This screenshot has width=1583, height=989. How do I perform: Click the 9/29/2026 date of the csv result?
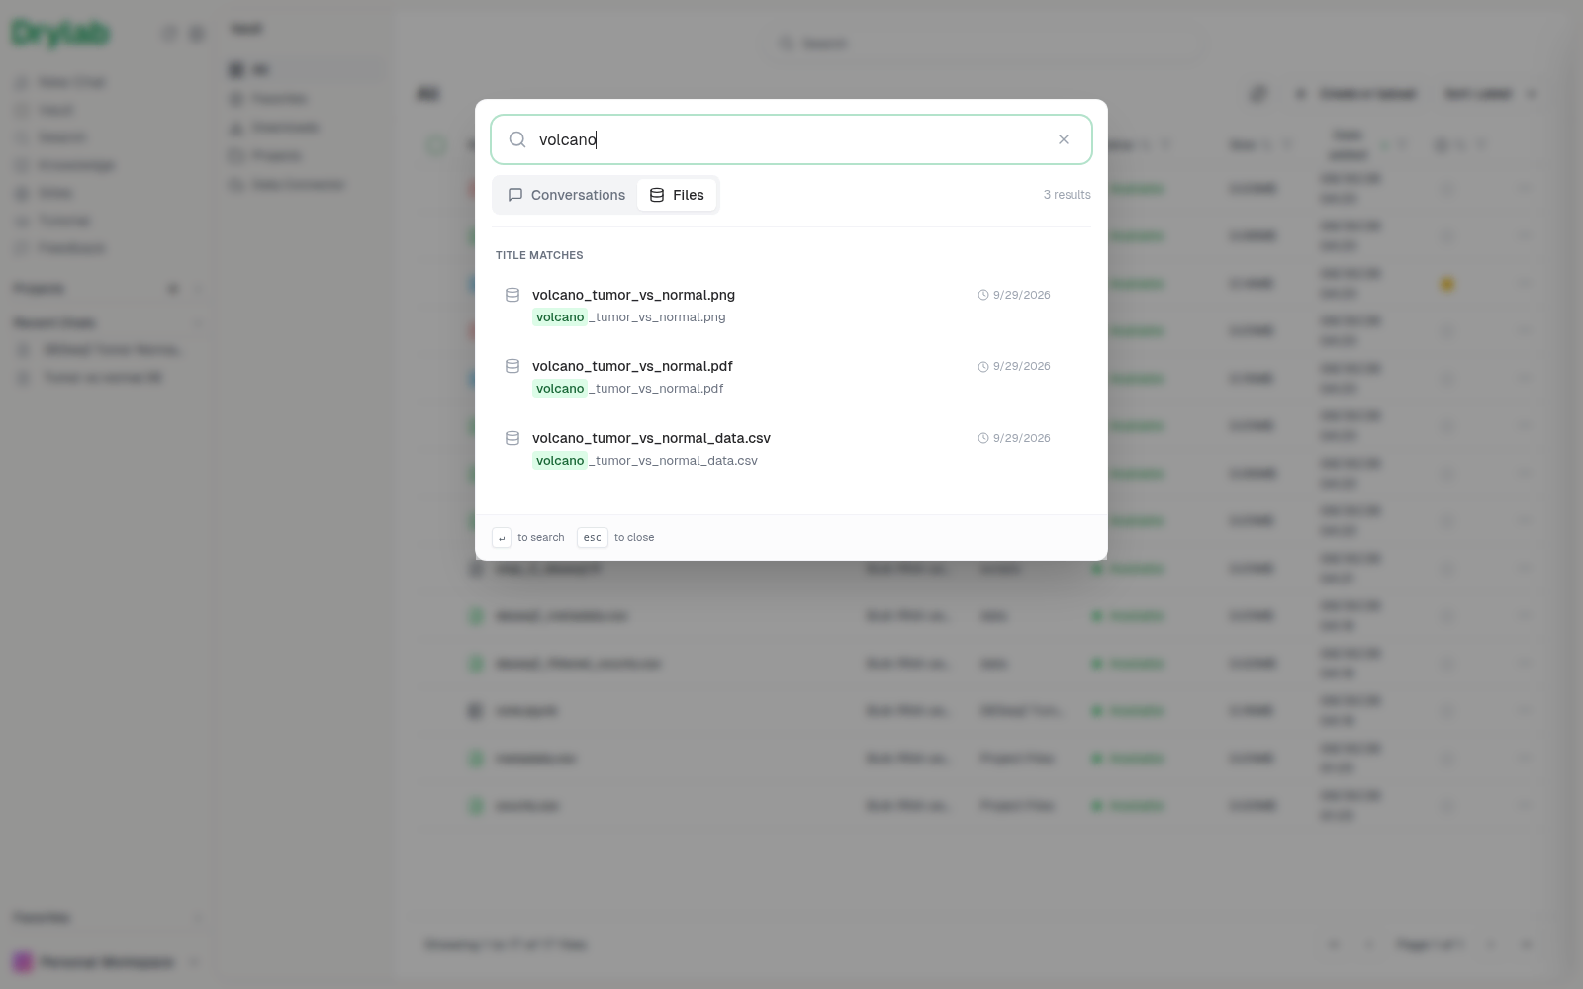point(1022,438)
